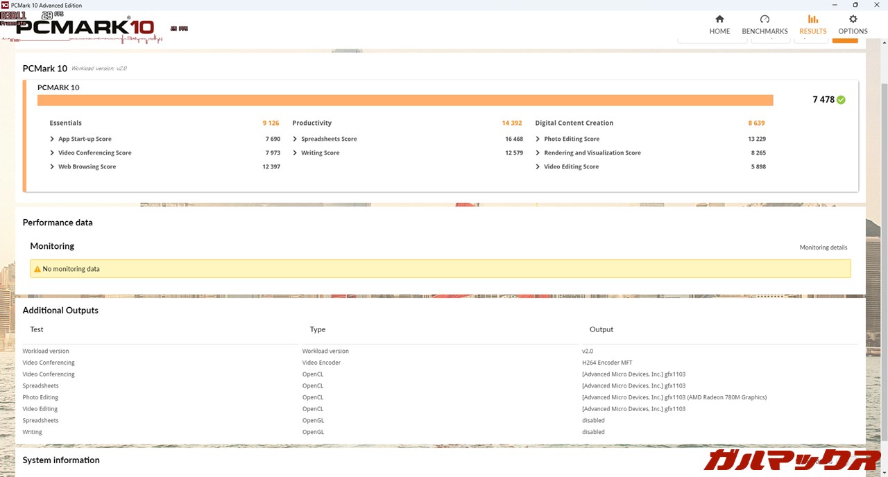Click the PCMark 10 title bar app icon

point(6,5)
